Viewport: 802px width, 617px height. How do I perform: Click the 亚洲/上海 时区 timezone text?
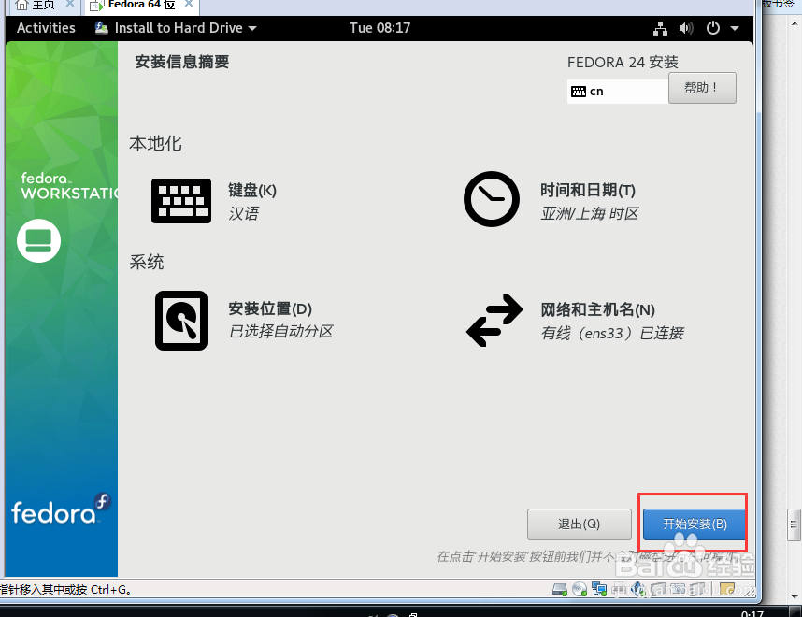click(590, 213)
